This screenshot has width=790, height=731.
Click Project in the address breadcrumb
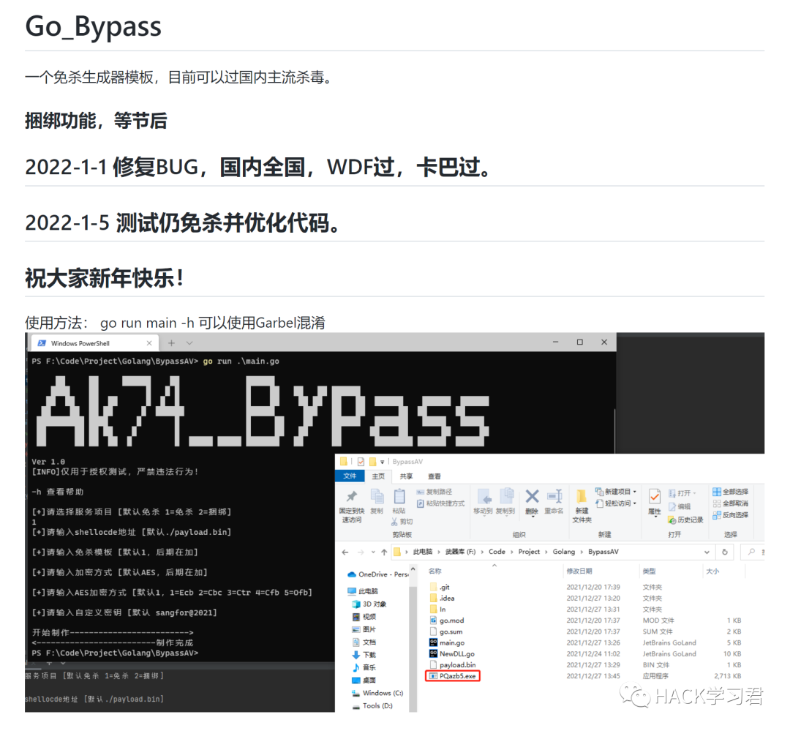(529, 552)
